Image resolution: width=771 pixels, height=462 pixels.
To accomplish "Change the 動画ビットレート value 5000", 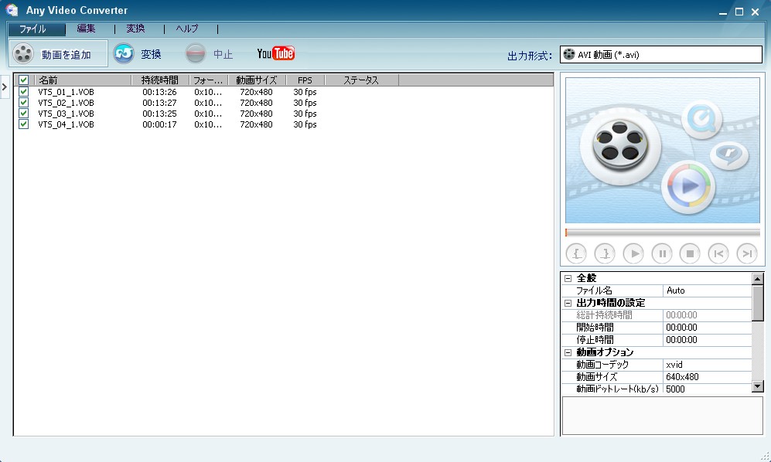I will tap(707, 389).
